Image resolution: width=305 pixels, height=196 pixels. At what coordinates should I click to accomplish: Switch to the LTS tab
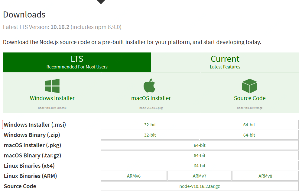tap(77, 62)
